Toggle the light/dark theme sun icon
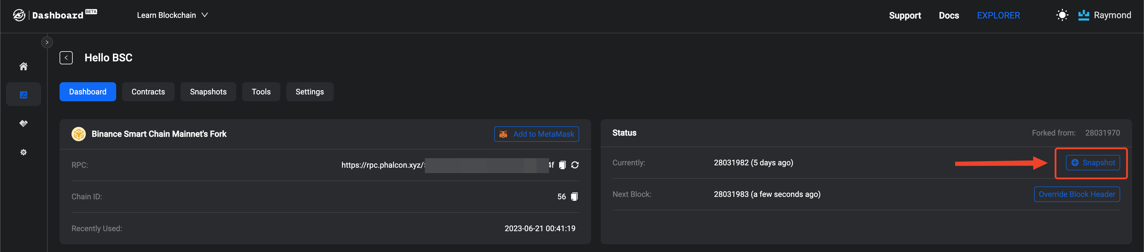 [x=1062, y=15]
